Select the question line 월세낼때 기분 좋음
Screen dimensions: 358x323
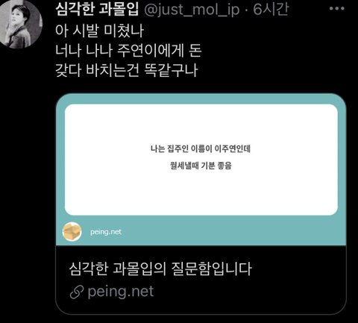201,166
